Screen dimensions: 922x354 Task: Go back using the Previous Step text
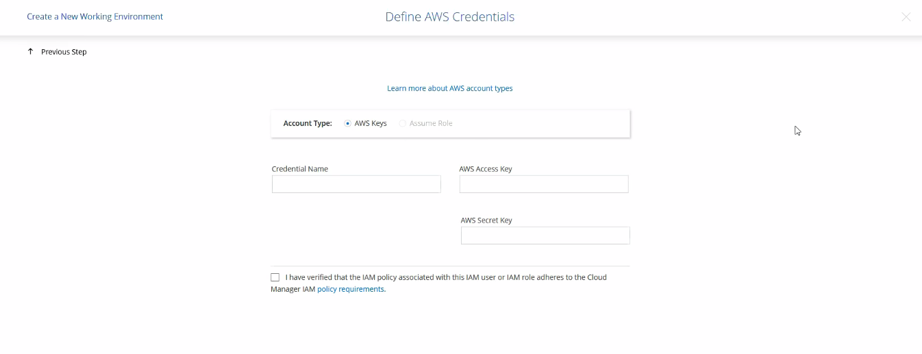tap(64, 52)
